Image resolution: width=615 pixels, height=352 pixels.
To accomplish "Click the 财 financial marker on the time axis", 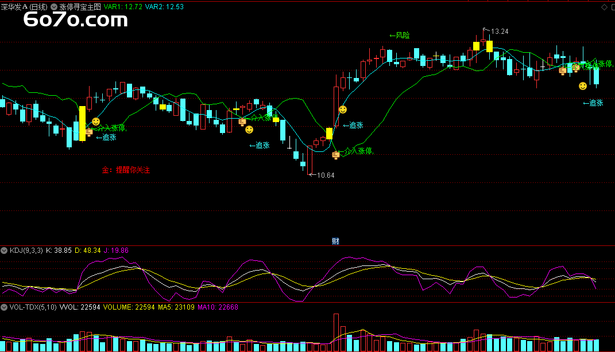I will 335,241.
